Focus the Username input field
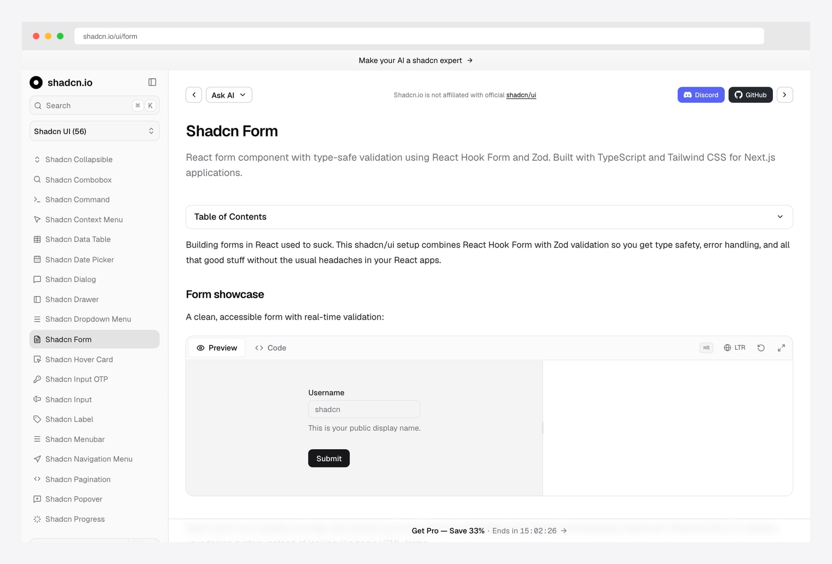832x564 pixels. click(364, 409)
